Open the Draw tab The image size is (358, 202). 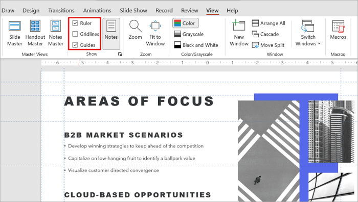pos(8,11)
